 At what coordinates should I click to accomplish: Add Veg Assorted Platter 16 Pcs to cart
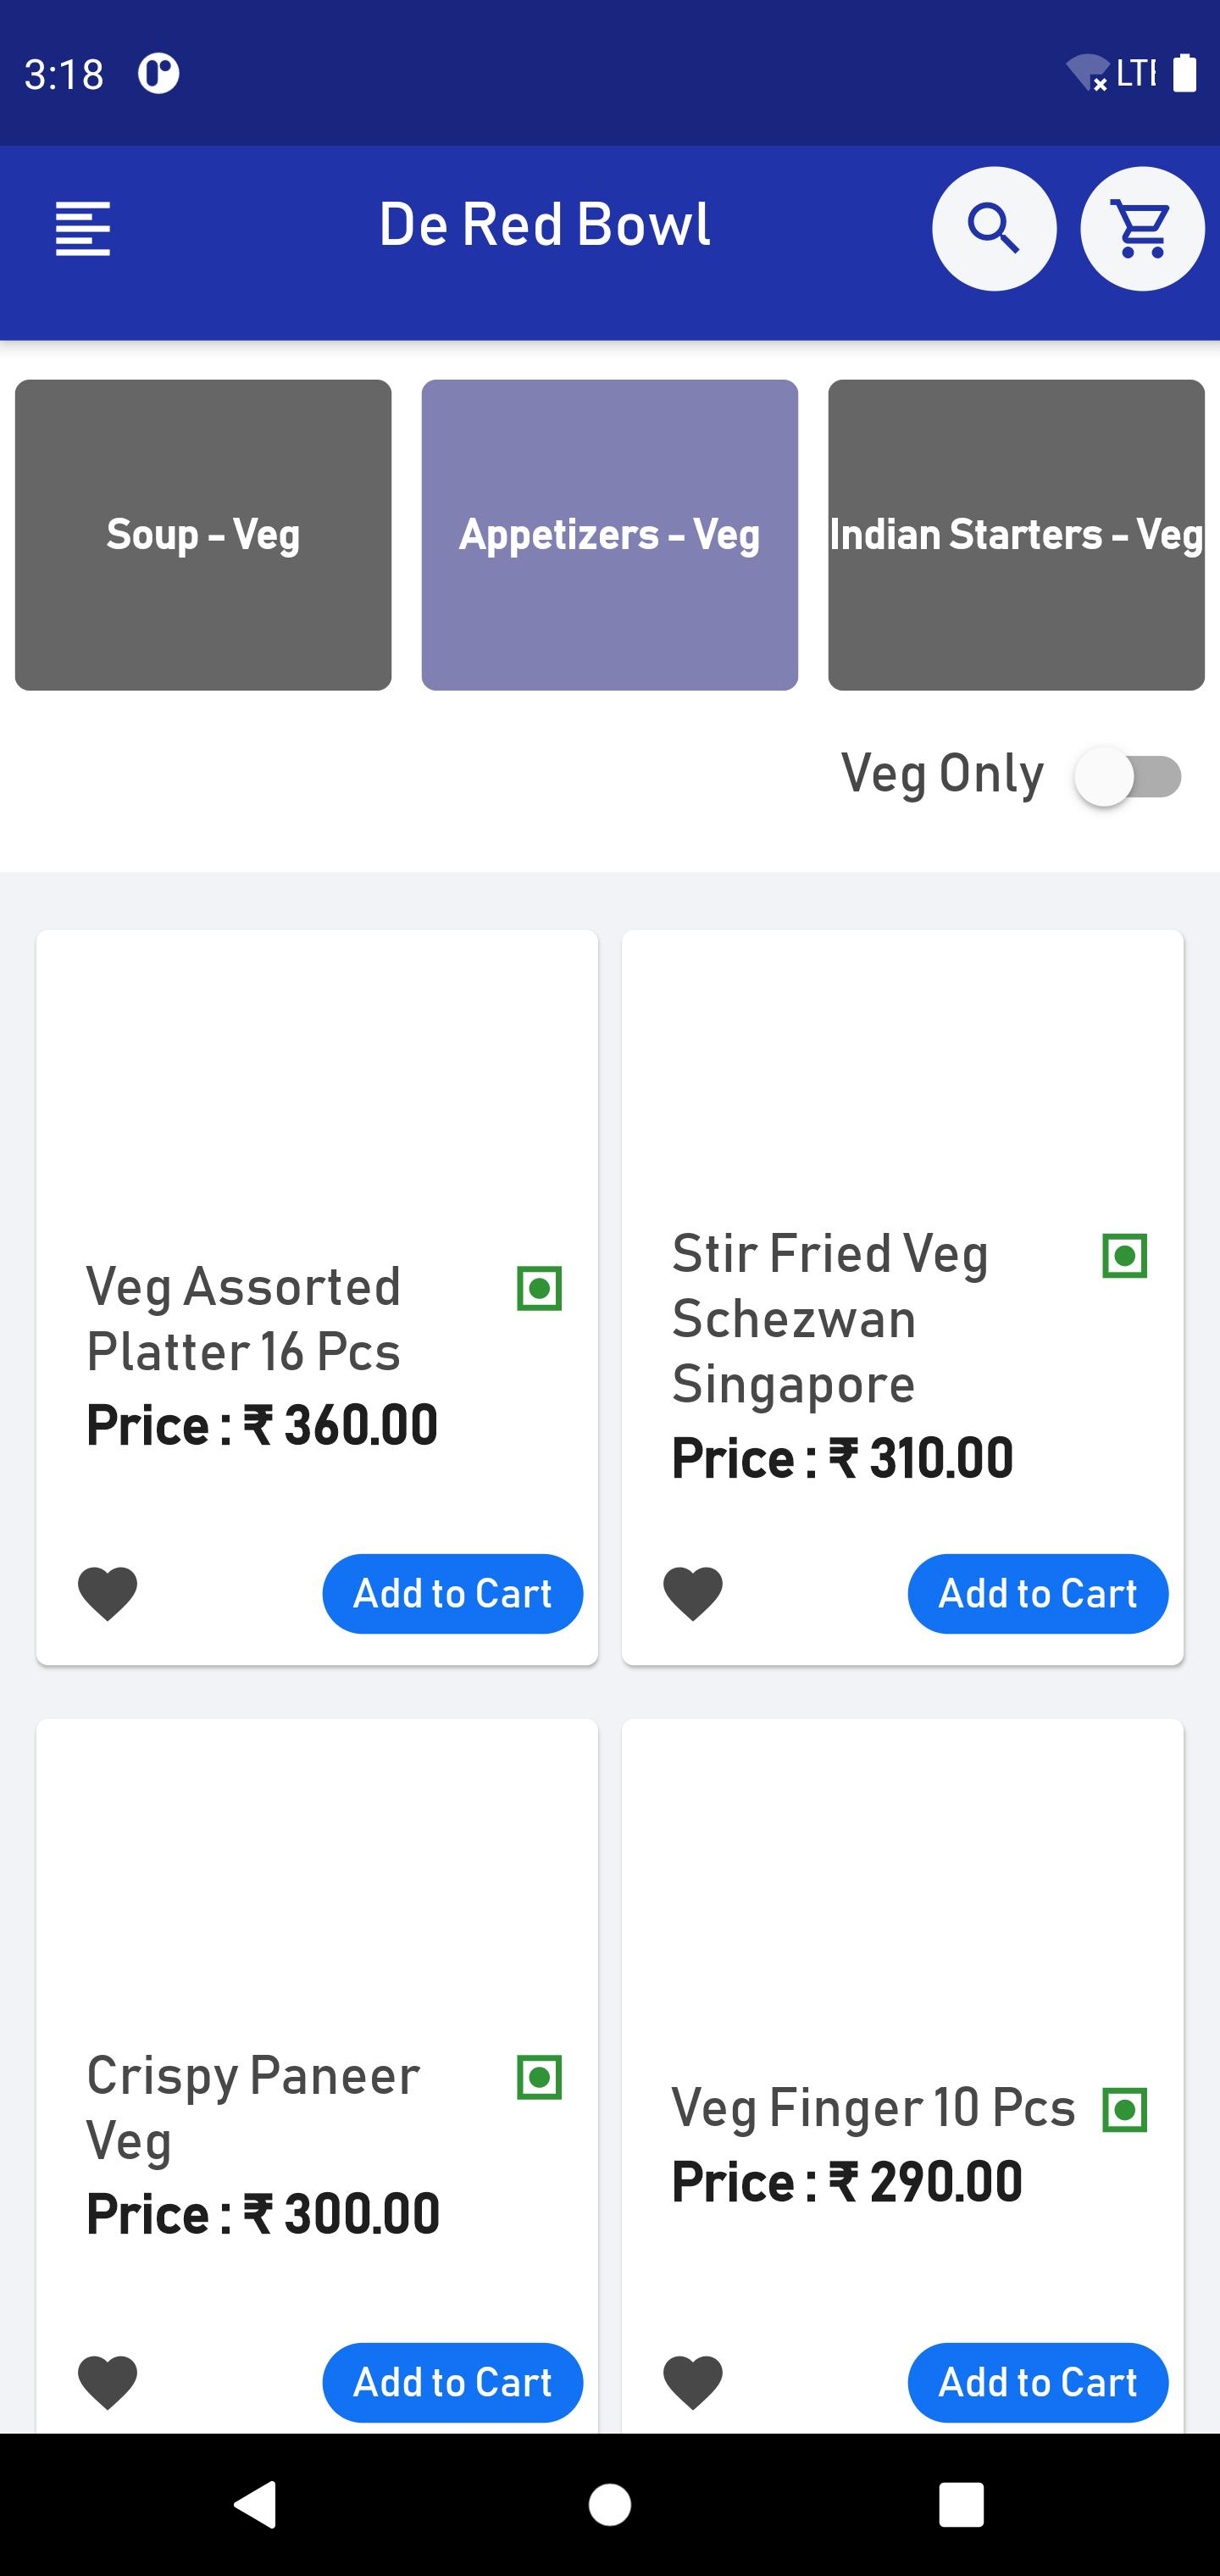click(452, 1593)
